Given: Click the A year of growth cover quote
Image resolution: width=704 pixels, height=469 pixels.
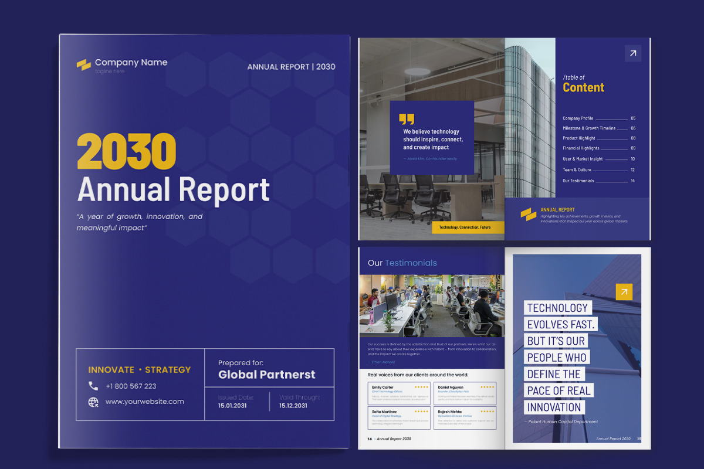Looking at the screenshot, I should [x=140, y=222].
